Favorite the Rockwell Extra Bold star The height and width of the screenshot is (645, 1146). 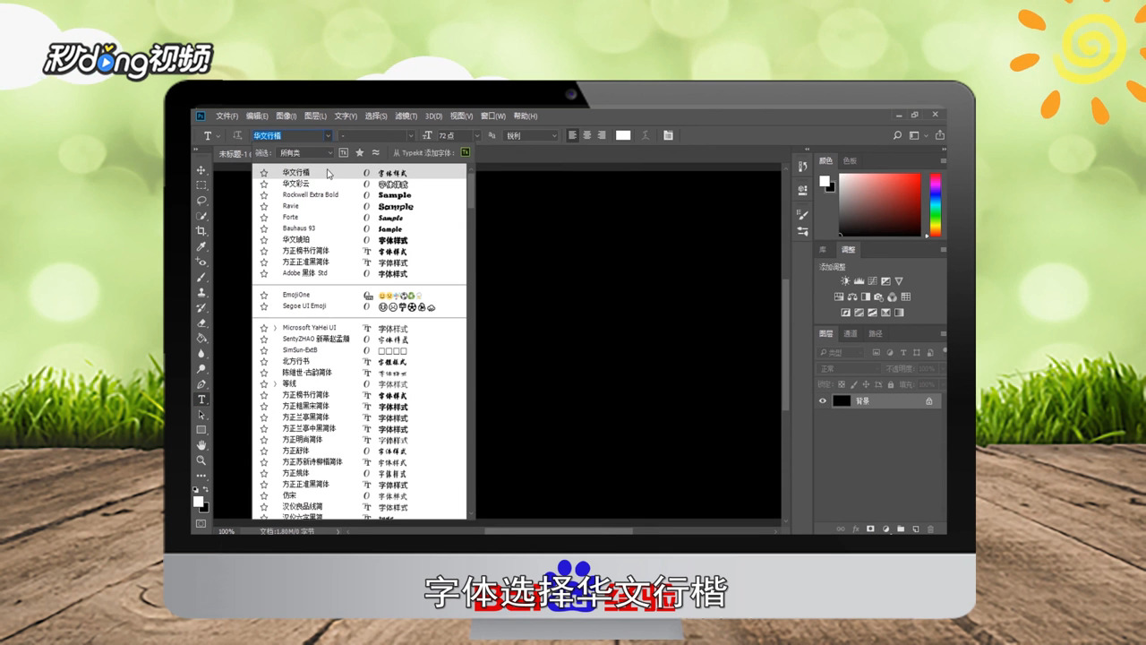[x=263, y=195]
